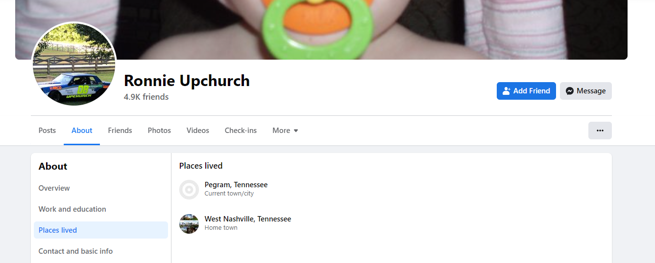Open the three-dots profile options menu
Screen dimensions: 655x263
(600, 131)
